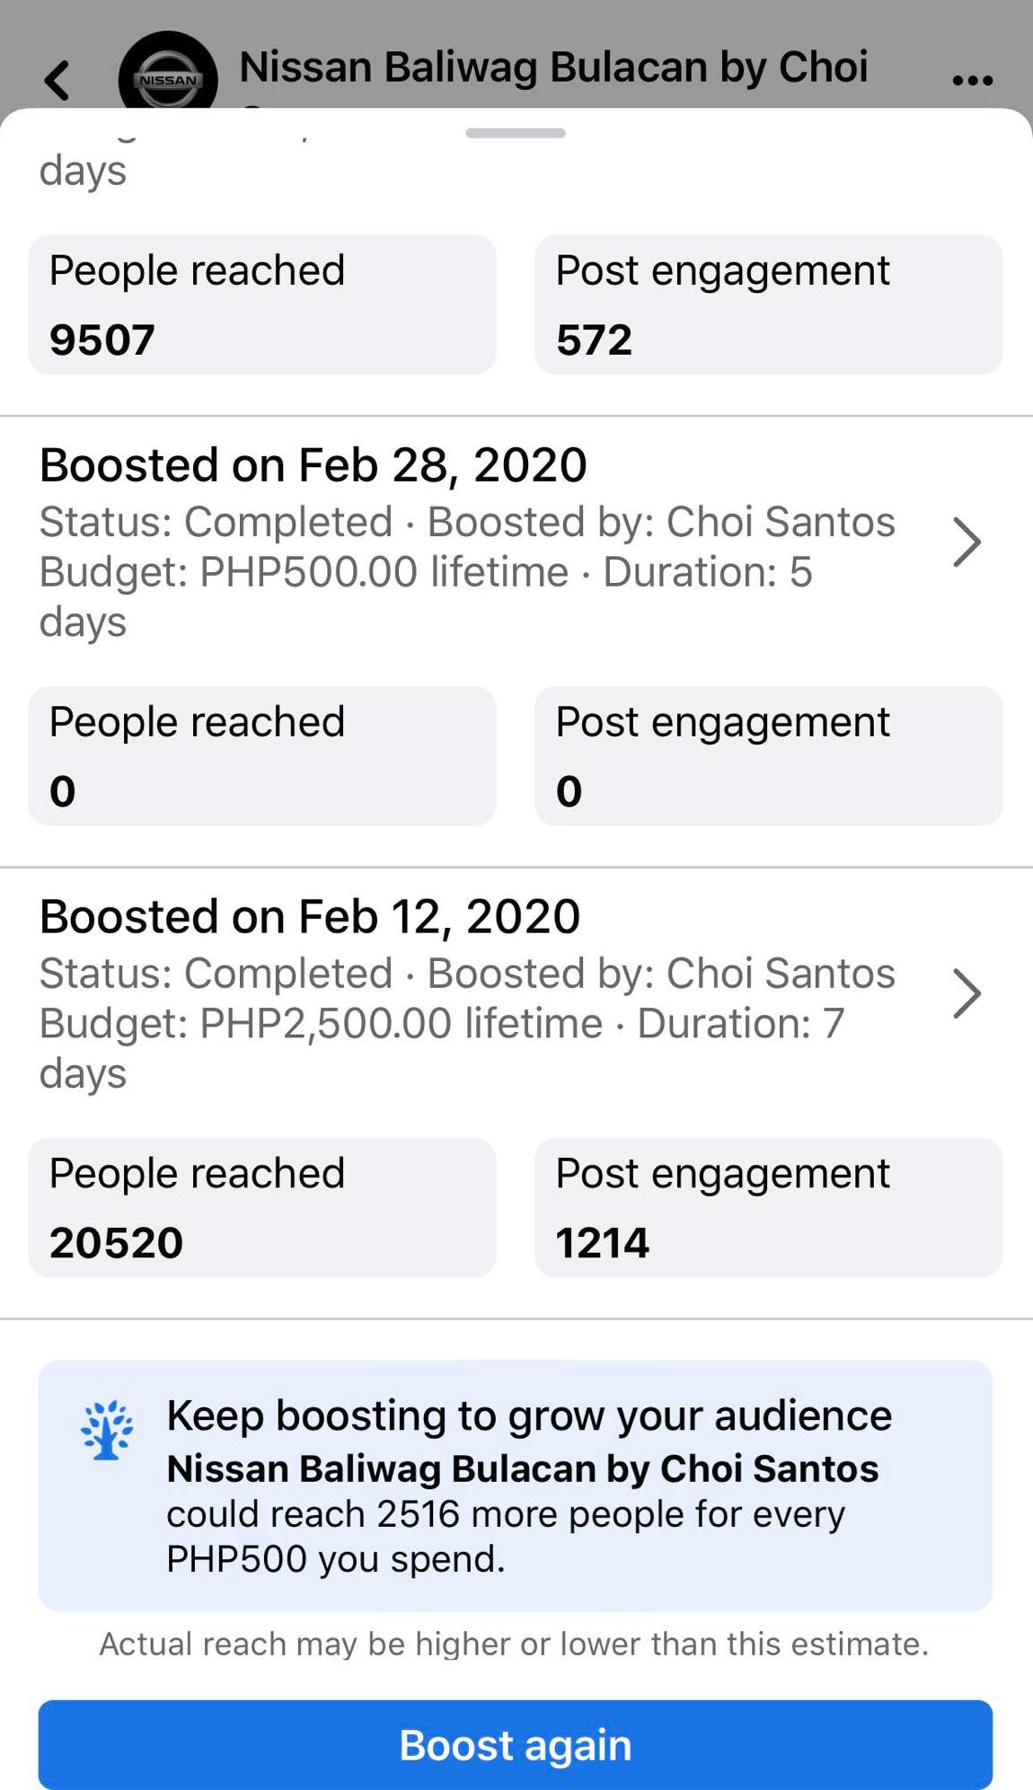Open the Boosted on Feb 12, 2020 heading
Screen dimensions: 1033x1790
click(x=310, y=917)
